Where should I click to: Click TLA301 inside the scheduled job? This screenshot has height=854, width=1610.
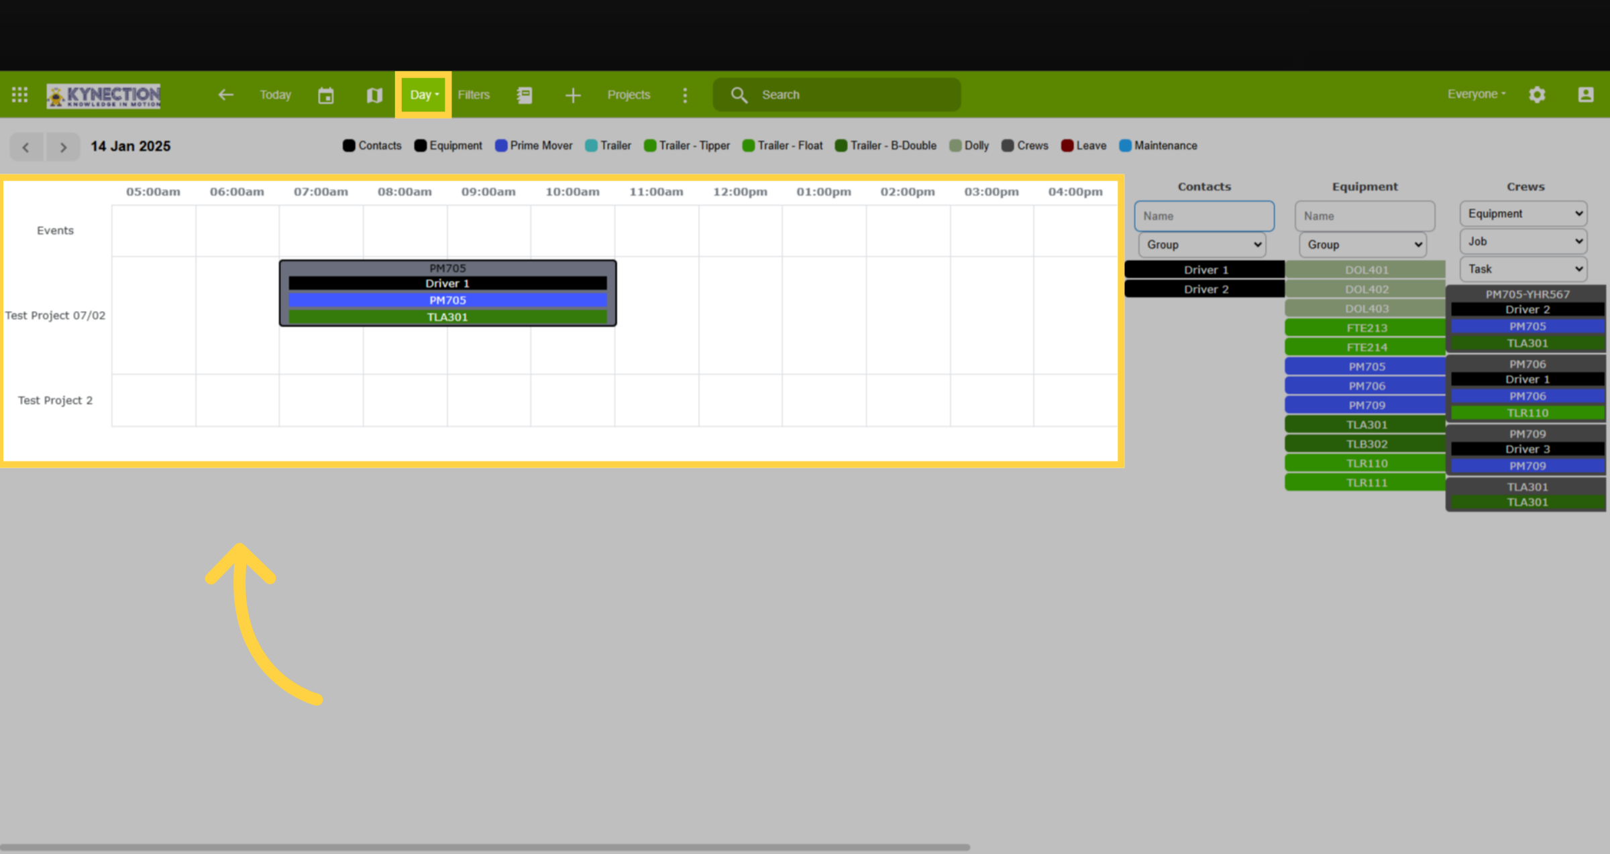click(447, 317)
